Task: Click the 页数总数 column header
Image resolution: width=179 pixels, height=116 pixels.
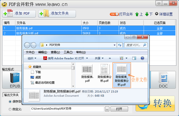Action: (108, 23)
